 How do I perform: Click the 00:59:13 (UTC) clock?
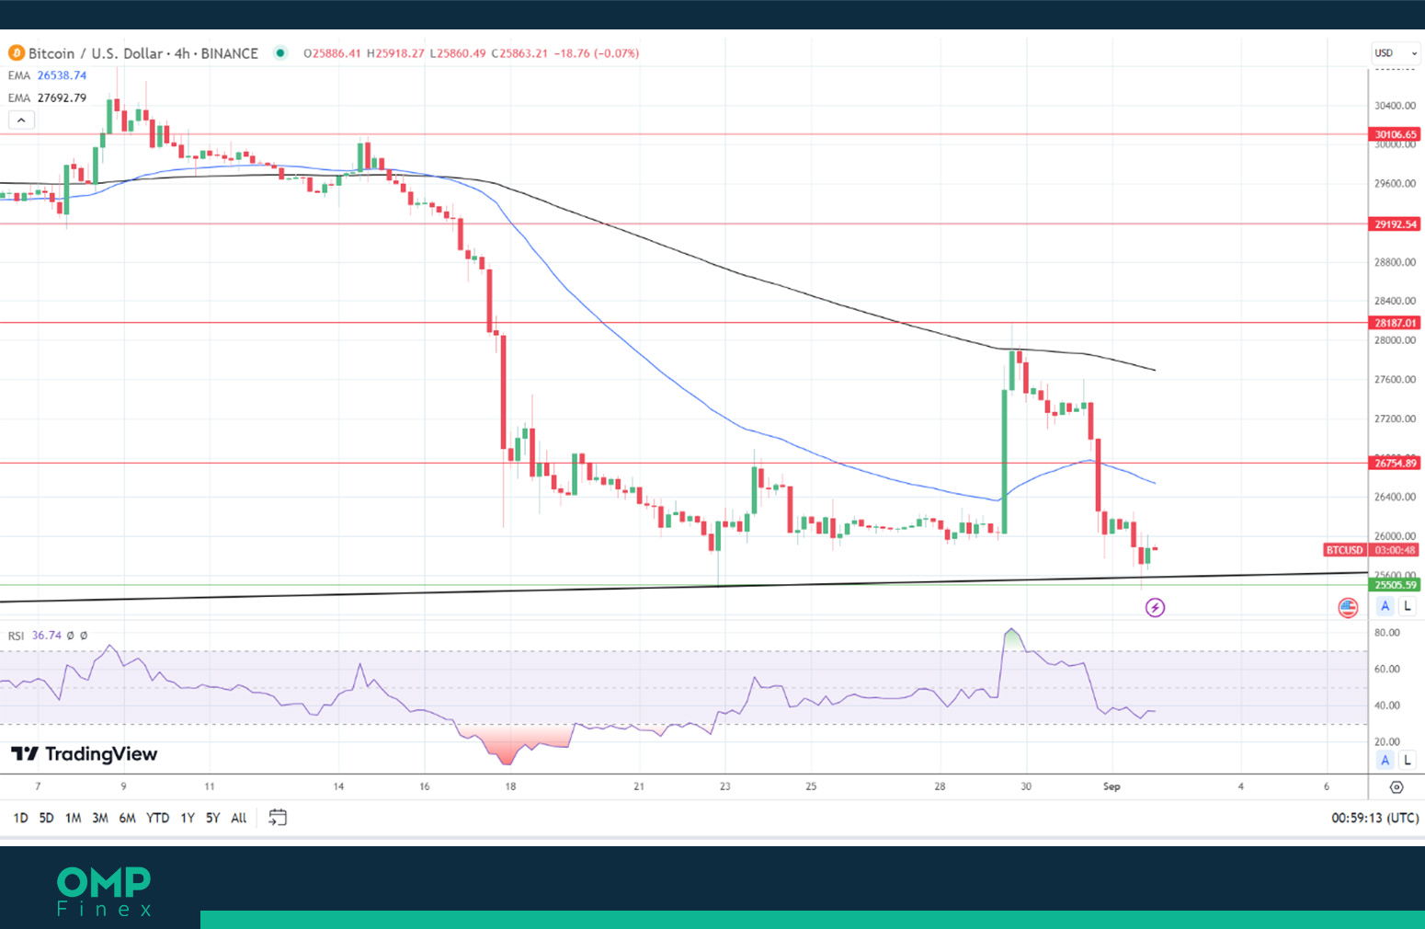[x=1374, y=818]
